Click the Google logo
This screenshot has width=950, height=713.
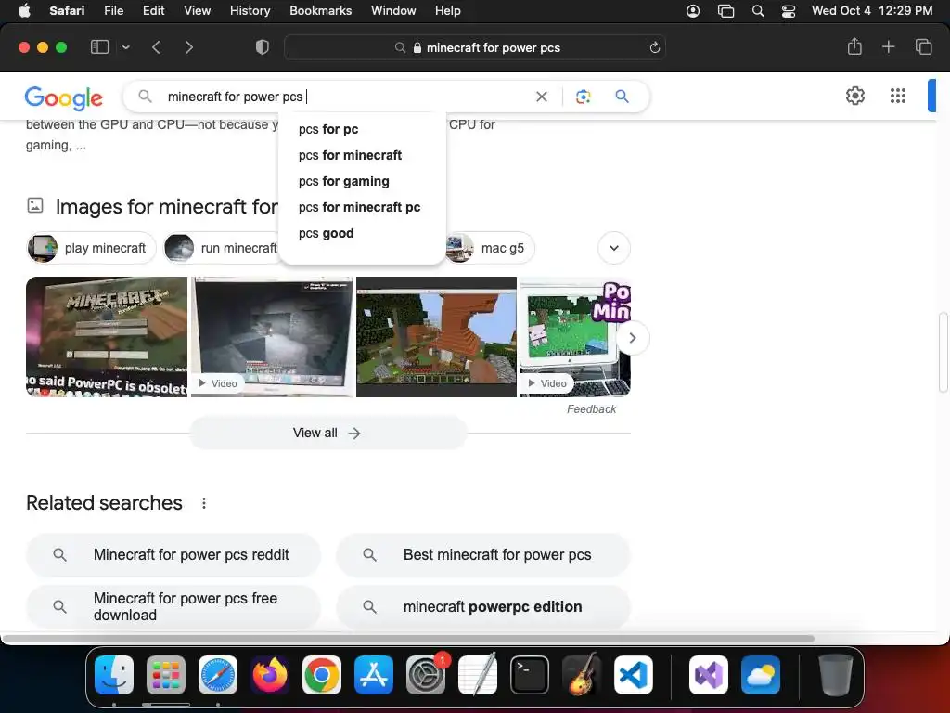[x=64, y=97]
